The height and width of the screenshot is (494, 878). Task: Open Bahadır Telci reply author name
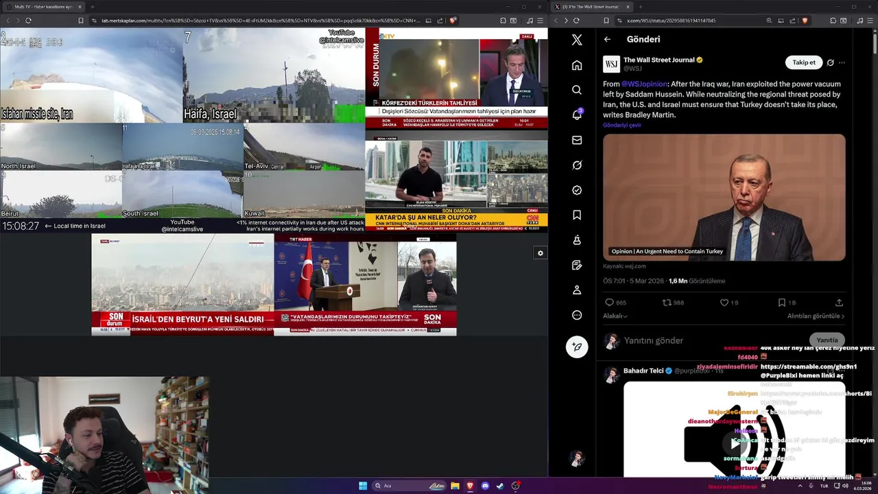(x=643, y=370)
